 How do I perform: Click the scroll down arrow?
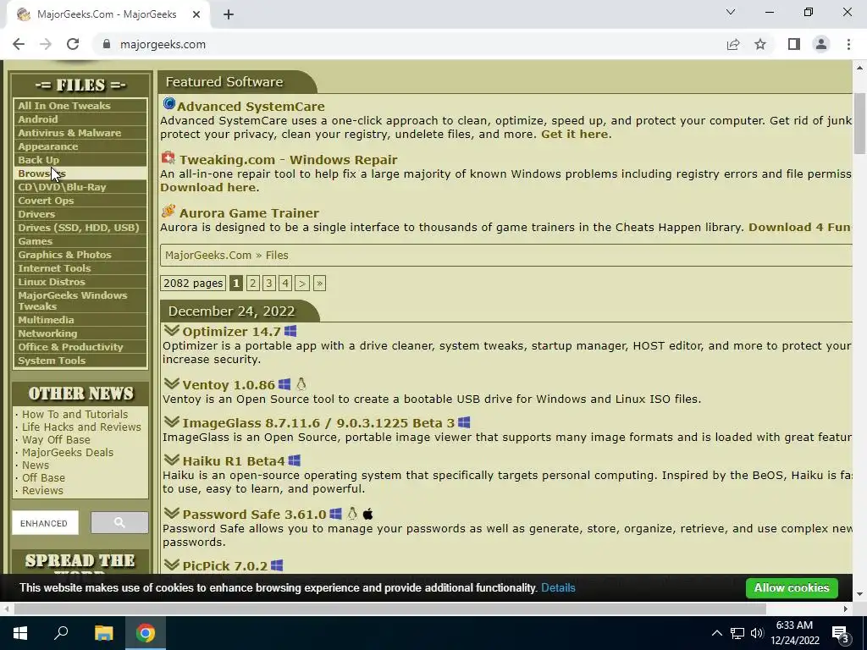tap(859, 594)
